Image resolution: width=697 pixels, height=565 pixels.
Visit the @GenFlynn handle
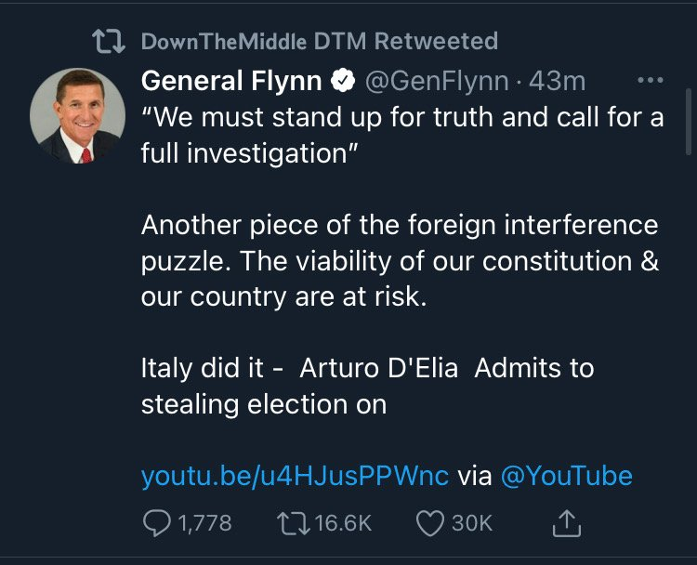click(437, 82)
